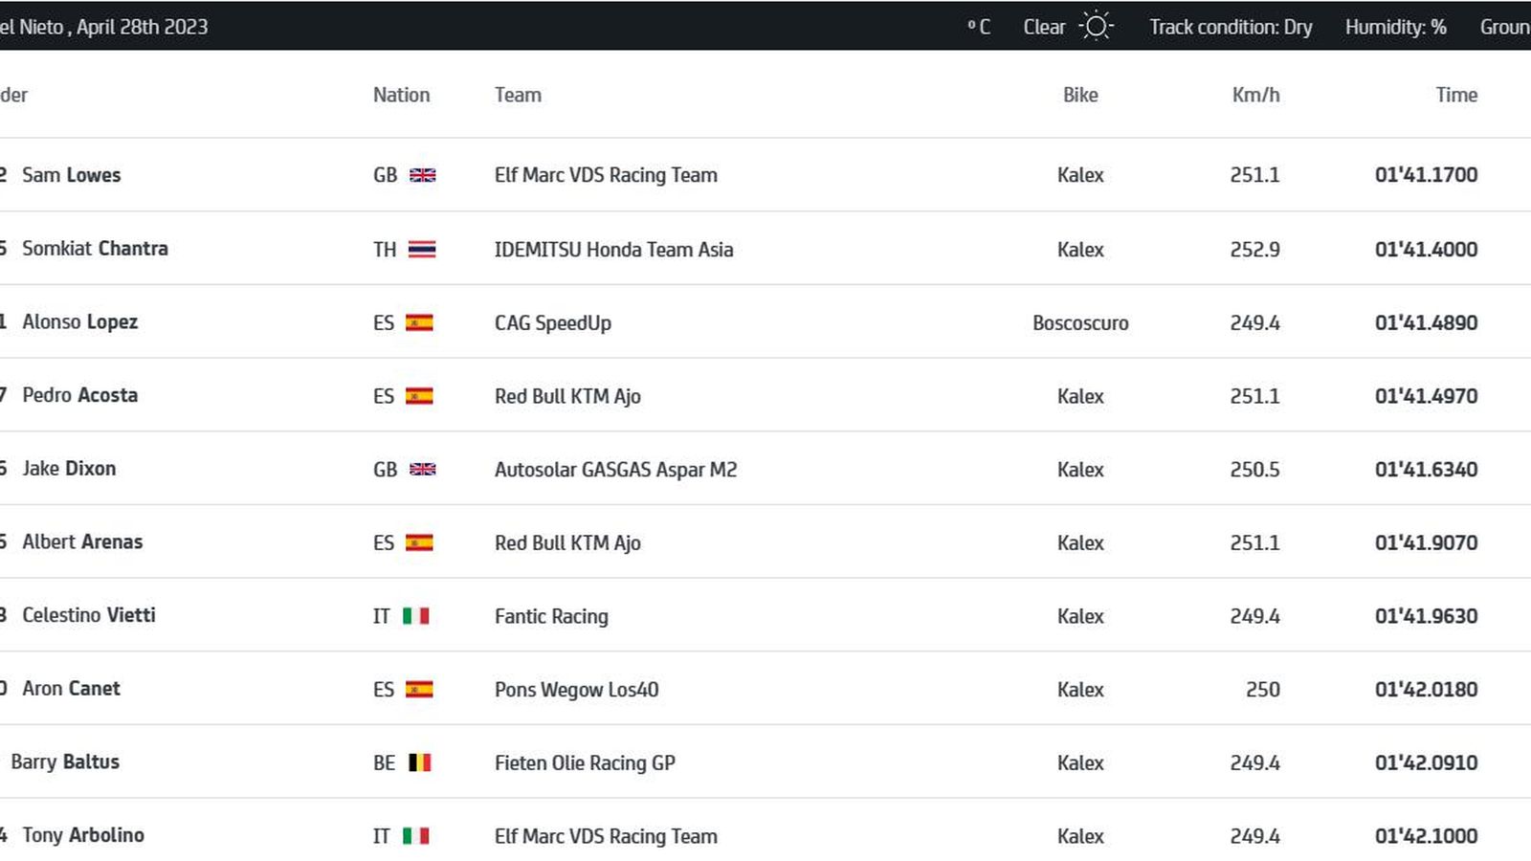Click the Clear weather sun icon
Screen dimensions: 1531x861
click(1098, 27)
